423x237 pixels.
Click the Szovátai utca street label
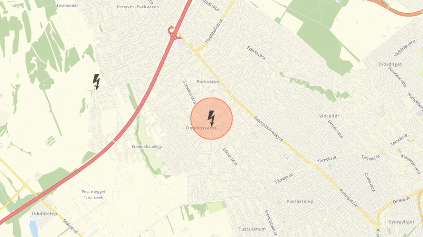[x=189, y=92]
